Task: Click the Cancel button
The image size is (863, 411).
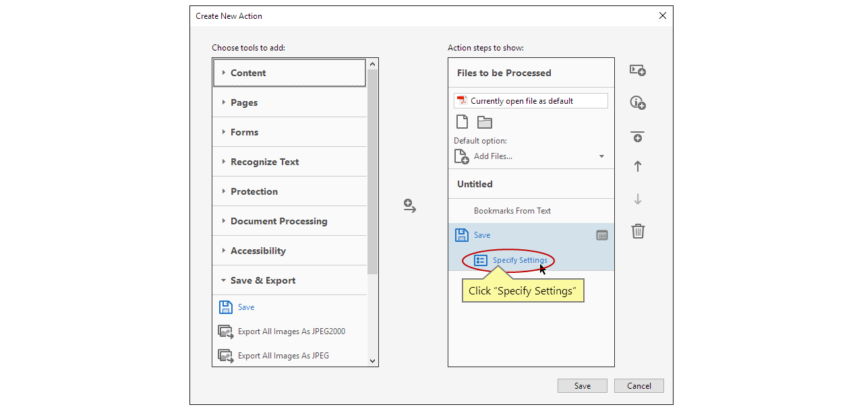Action: point(639,385)
